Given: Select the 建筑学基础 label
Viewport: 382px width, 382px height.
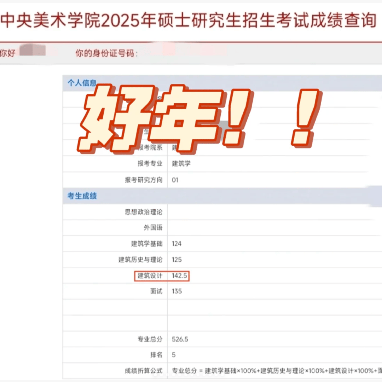Looking at the screenshot, I should (147, 244).
